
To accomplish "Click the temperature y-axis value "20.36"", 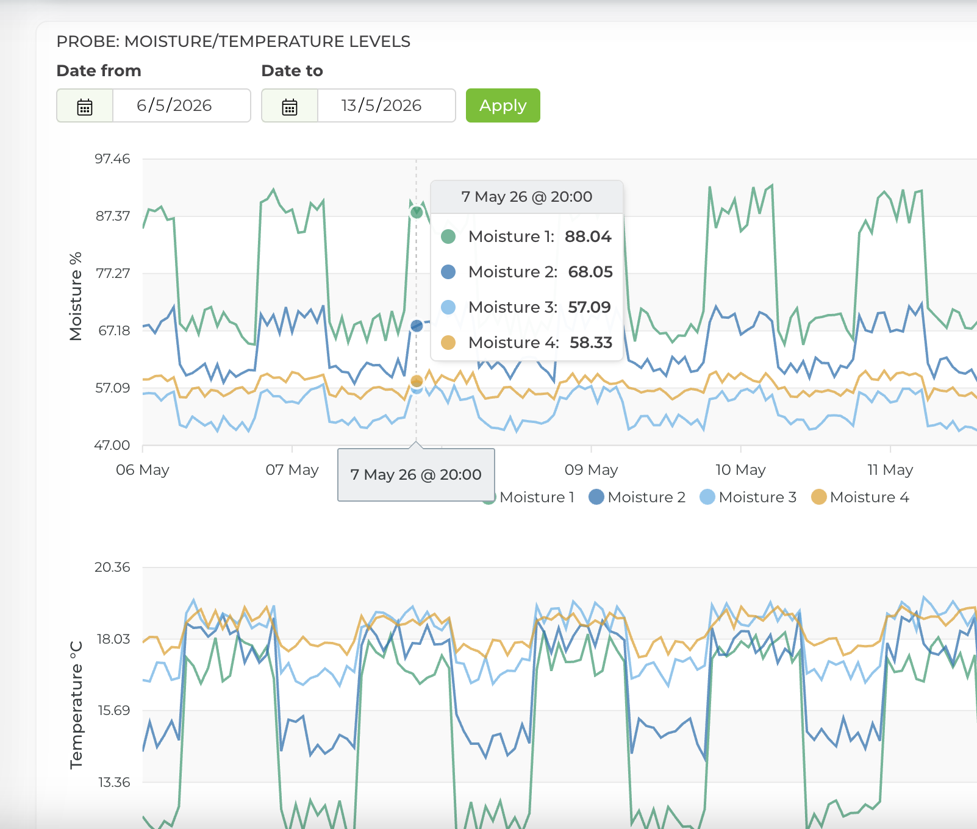I will 113,567.
